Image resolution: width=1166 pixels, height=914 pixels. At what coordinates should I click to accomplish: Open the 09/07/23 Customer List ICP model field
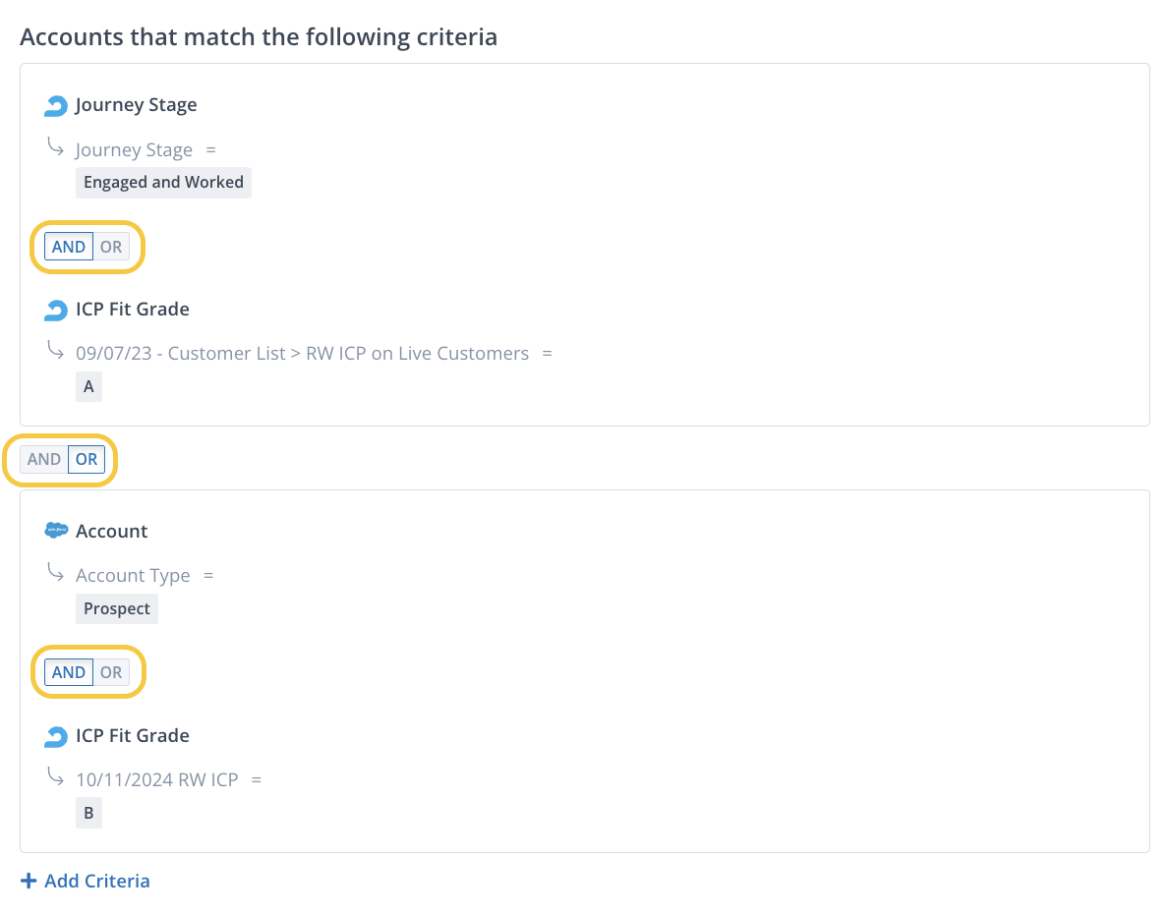302,353
